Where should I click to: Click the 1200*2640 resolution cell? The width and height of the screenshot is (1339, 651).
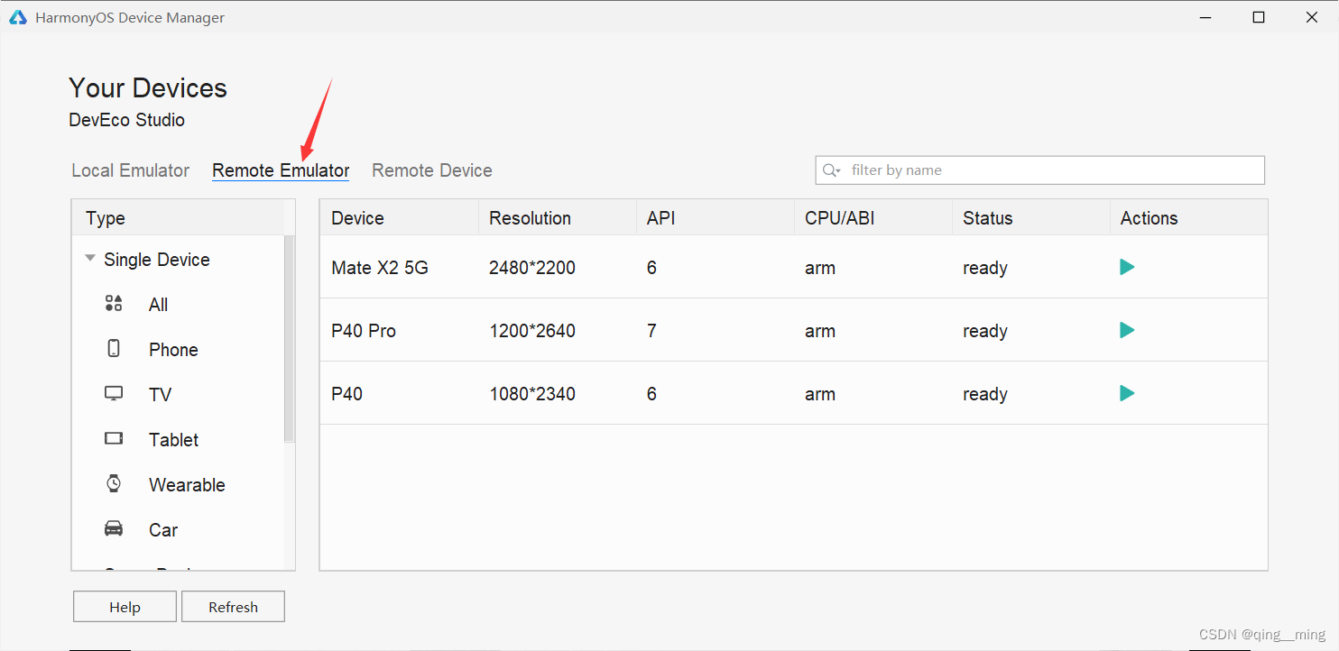pos(532,331)
